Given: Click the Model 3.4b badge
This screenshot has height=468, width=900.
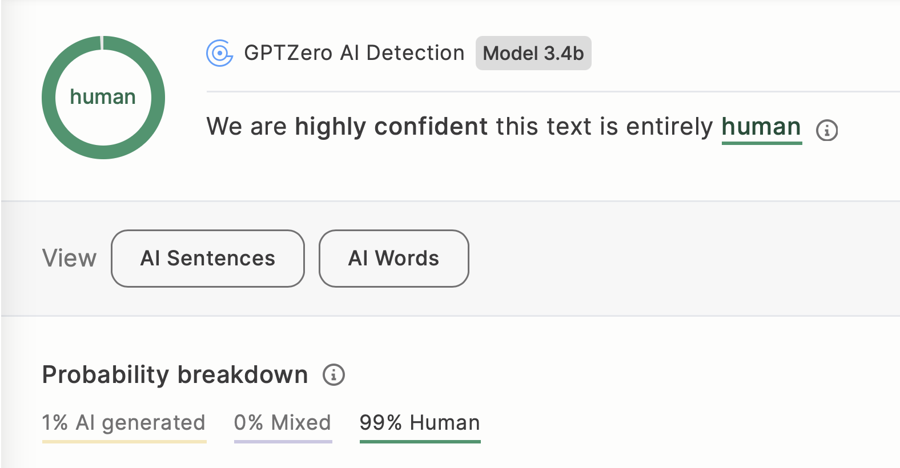Looking at the screenshot, I should (x=533, y=53).
